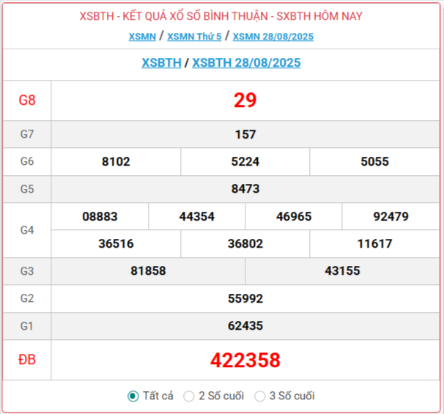This screenshot has height=414, width=444.
Task: Open the XSMN Thứ 5 link
Action: point(194,37)
